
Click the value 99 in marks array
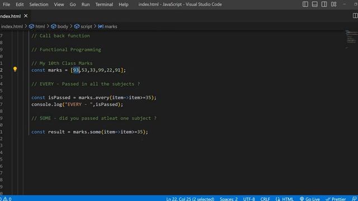(x=101, y=70)
